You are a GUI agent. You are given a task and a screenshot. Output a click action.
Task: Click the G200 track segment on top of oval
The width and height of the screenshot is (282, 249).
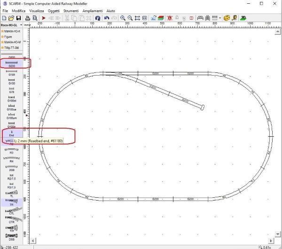coord(155,73)
